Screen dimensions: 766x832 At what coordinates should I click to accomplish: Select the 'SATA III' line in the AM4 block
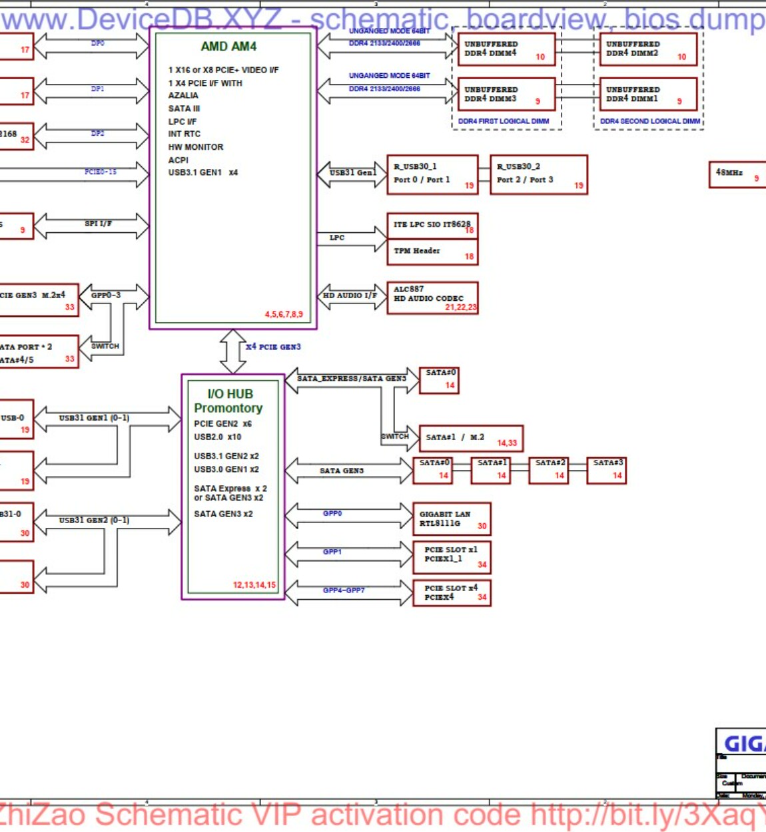[x=184, y=108]
